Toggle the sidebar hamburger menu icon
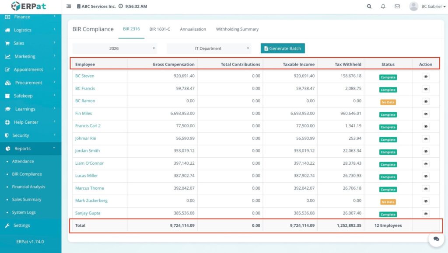The height and width of the screenshot is (253, 448). pyautogui.click(x=69, y=7)
